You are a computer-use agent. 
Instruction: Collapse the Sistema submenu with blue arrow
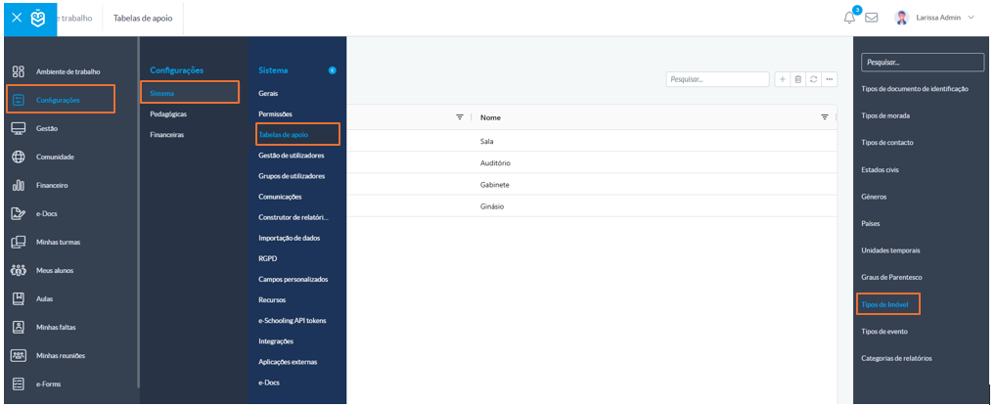pos(333,70)
